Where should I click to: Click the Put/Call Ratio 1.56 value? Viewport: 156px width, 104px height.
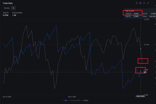(14, 15)
